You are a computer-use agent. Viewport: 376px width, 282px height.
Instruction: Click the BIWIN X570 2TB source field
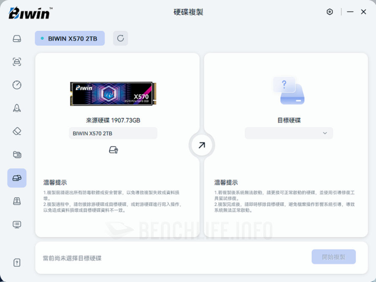[113, 133]
